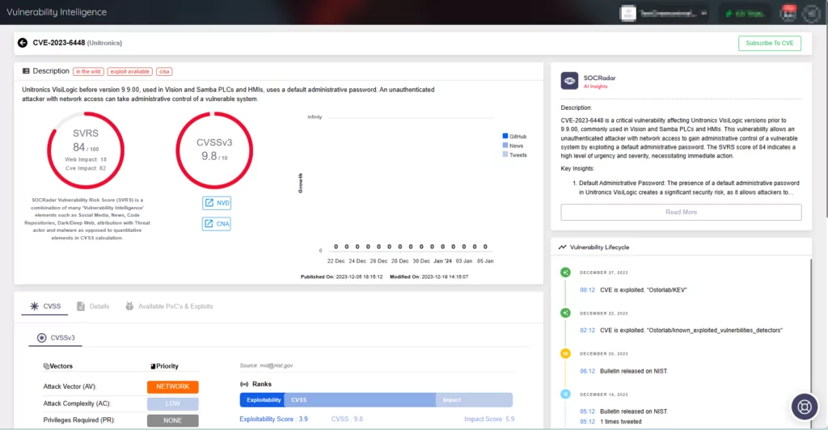Click the 05:12 '1 times tweeted' timestamp
Viewport: 828px width, 430px height.
point(587,422)
